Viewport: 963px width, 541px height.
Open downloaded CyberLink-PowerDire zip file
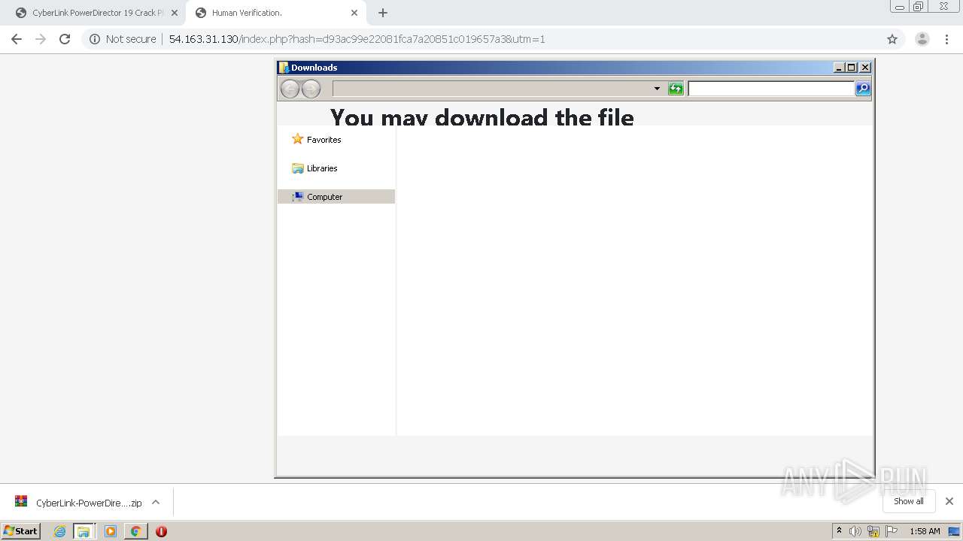coord(78,503)
